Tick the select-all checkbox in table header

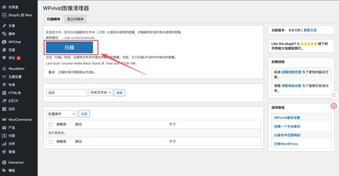tap(51, 125)
